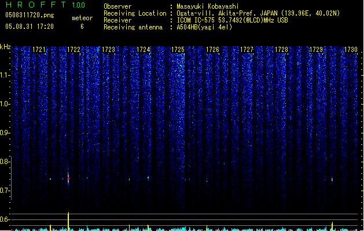Click the 'meteor' label
Screen dimensions: 364x231
point(82,18)
